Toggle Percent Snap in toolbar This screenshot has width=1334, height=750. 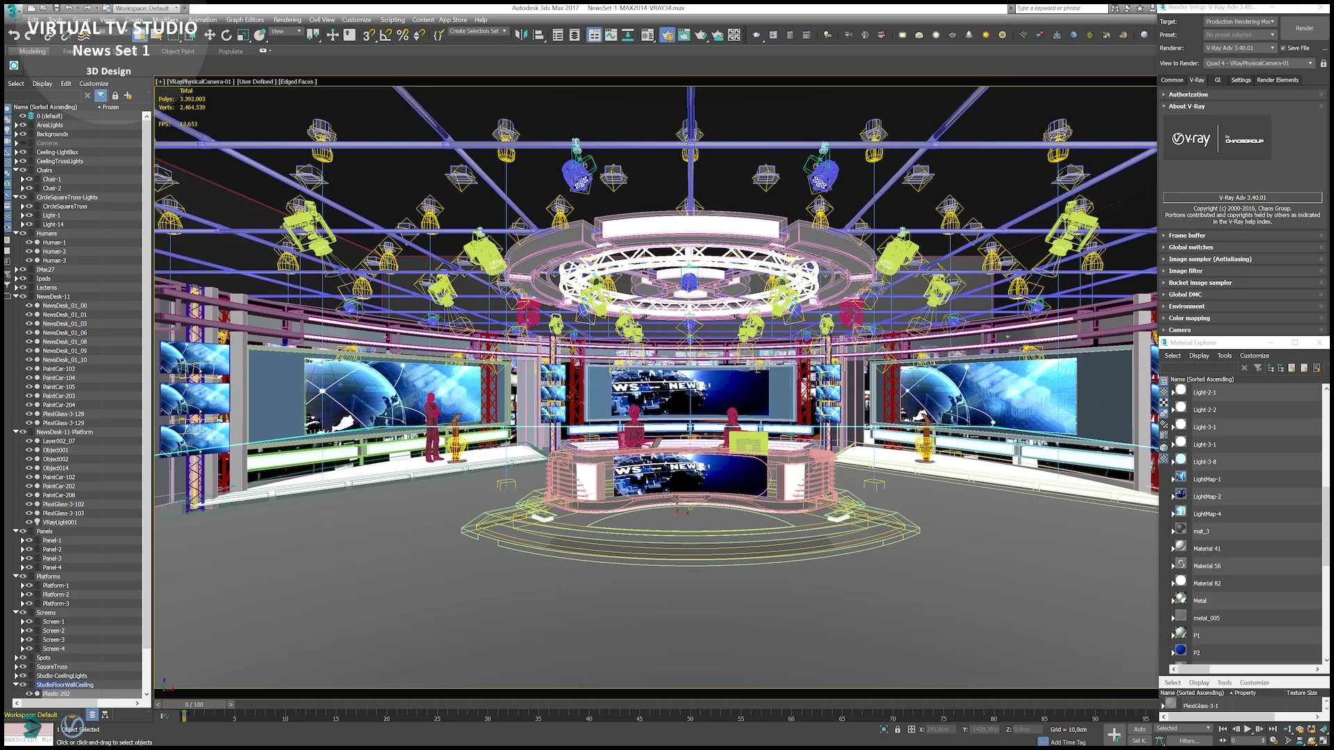coord(402,35)
